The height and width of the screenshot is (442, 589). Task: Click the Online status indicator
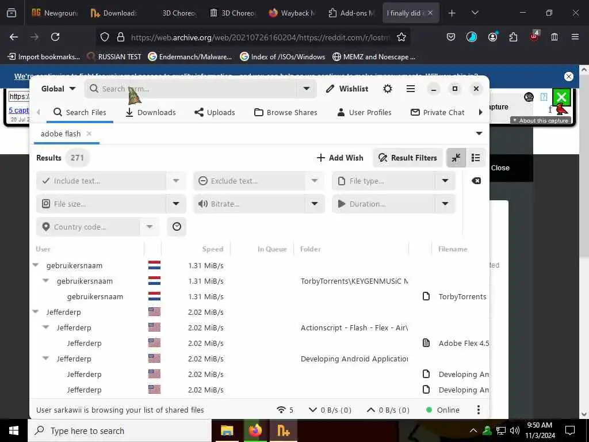point(443,410)
